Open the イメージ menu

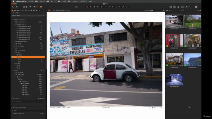click(x=42, y=1)
